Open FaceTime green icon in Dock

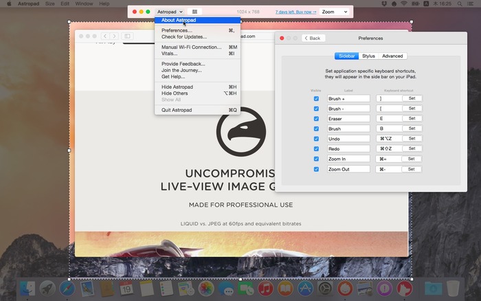[x=246, y=289]
